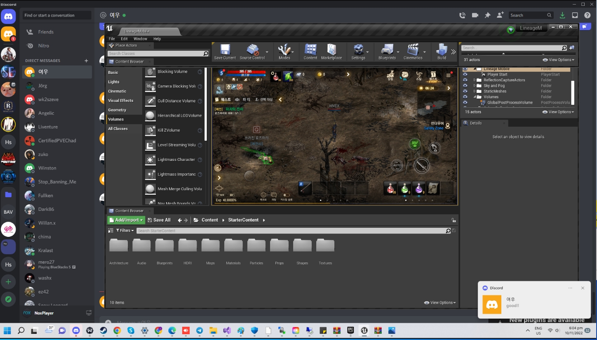Viewport: 597px width, 340px height.
Task: Collapse the Volumes folder
Action: [x=475, y=97]
